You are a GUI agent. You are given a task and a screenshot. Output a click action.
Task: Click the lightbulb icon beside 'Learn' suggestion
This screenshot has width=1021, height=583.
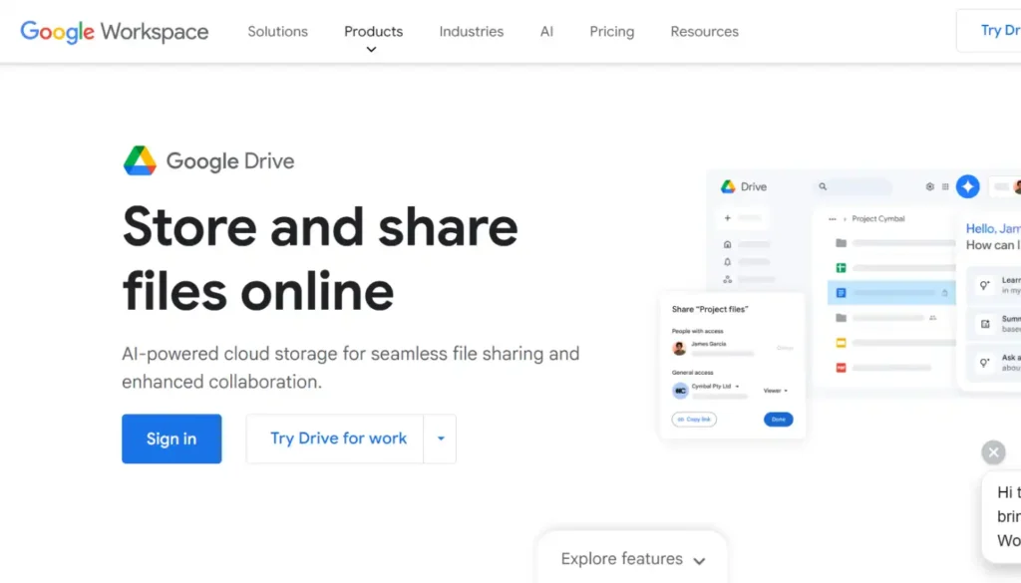click(985, 285)
